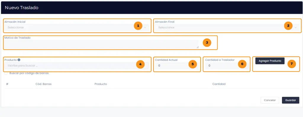Viewport: 303px width, 117px height.
Task: Click the Cancelar button
Action: [x=270, y=100]
